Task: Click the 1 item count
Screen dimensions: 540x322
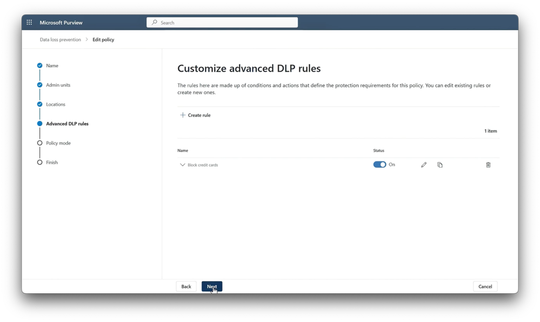Action: click(x=490, y=131)
